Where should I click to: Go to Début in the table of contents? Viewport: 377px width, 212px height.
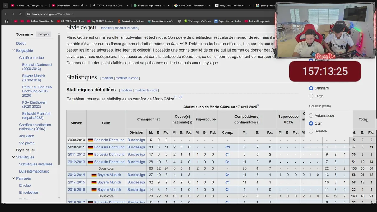click(21, 44)
